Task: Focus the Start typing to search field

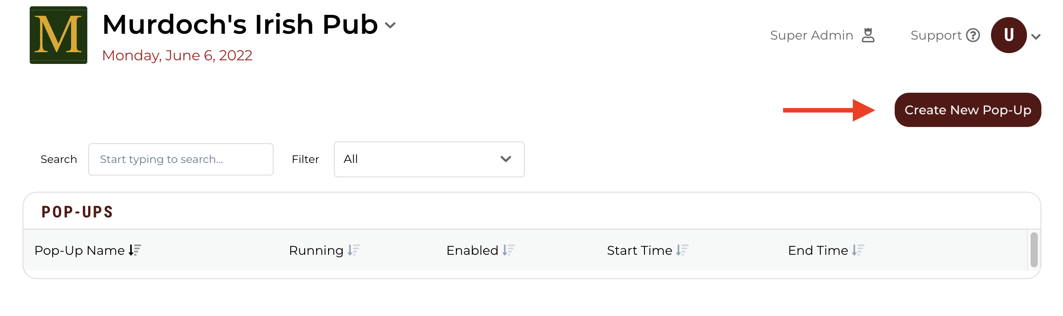Action: coord(180,159)
